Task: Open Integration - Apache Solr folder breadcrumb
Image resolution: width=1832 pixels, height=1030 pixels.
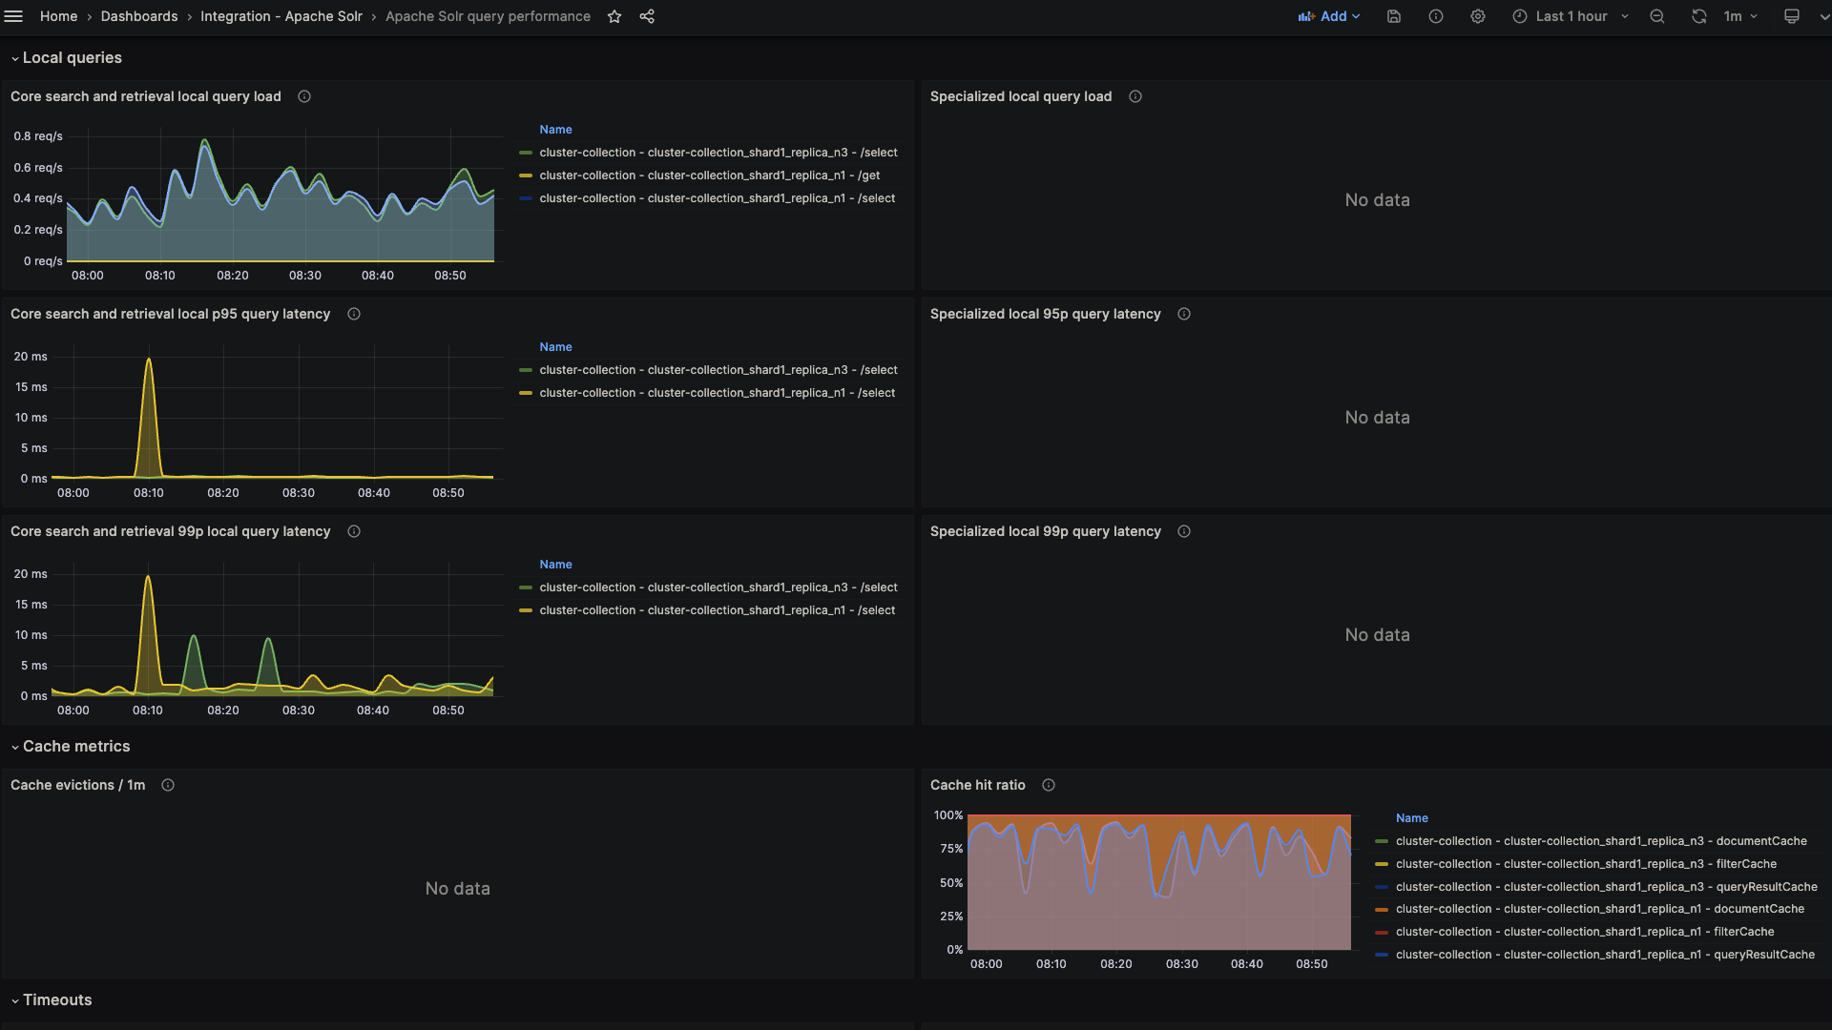Action: click(281, 16)
